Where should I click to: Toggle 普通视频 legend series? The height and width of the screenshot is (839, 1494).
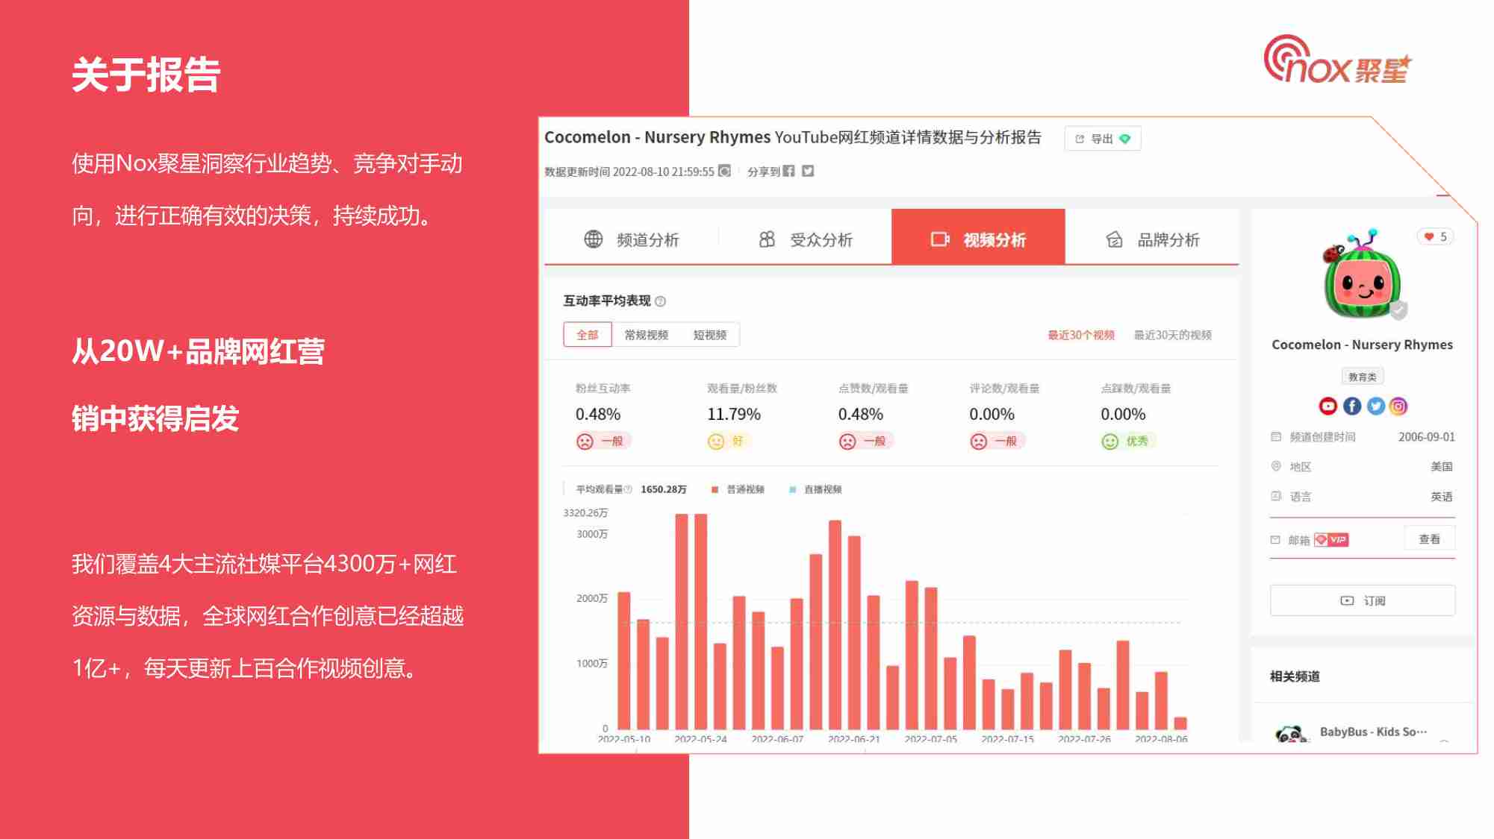point(737,489)
